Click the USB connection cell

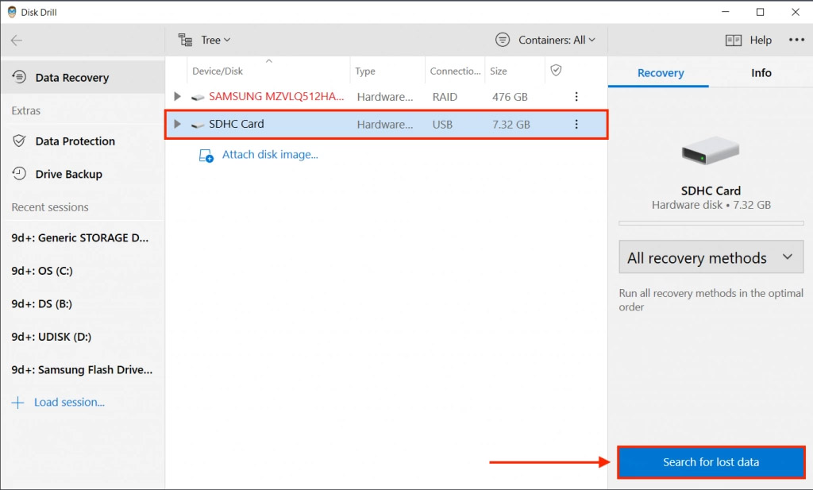pos(442,125)
